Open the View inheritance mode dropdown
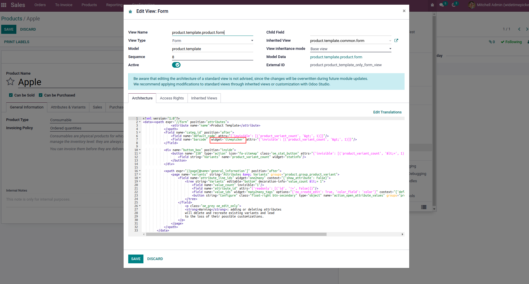529x284 pixels. pyautogui.click(x=351, y=49)
